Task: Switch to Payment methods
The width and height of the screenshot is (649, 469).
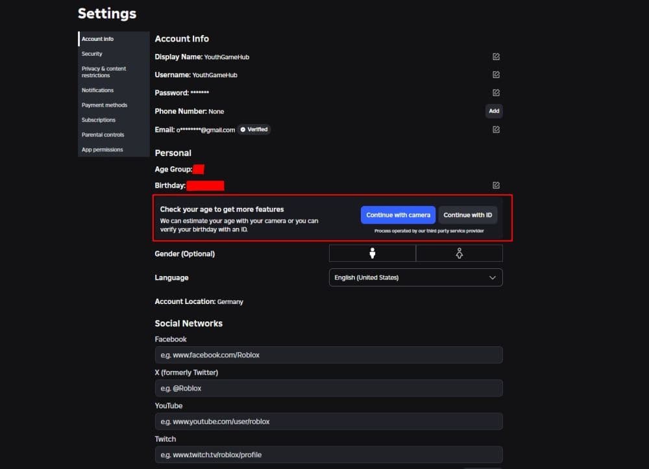Action: coord(104,105)
